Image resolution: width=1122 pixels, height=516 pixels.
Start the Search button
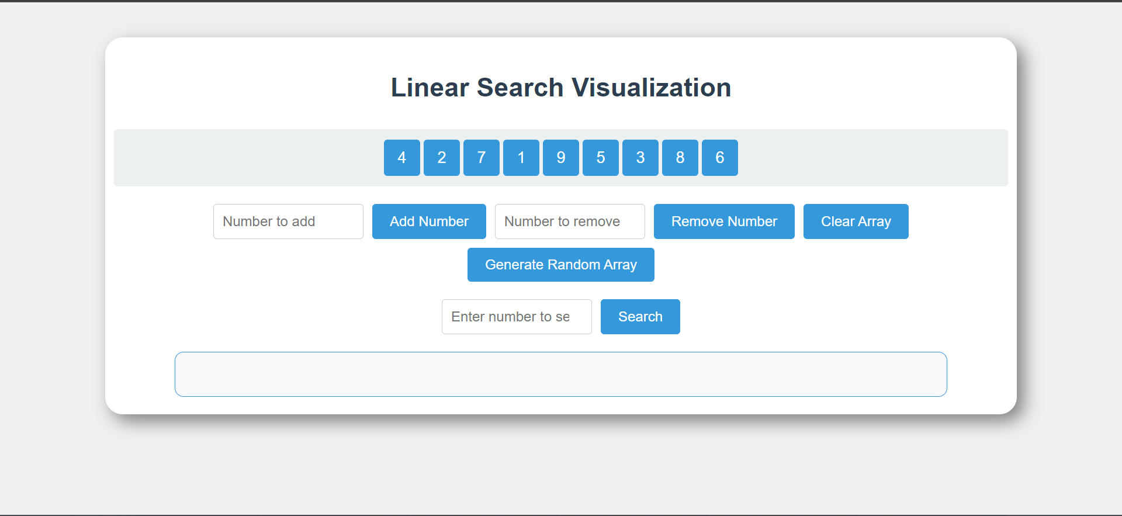pyautogui.click(x=640, y=317)
